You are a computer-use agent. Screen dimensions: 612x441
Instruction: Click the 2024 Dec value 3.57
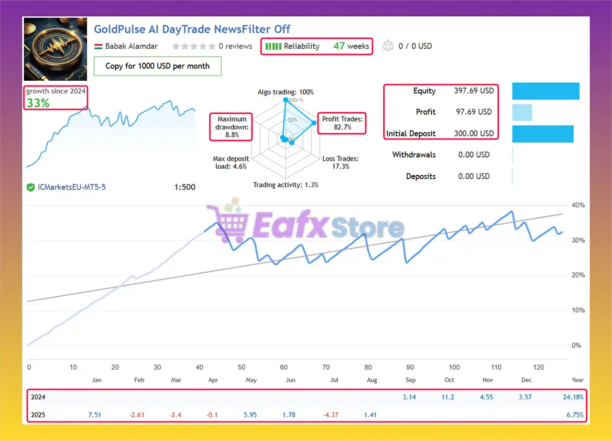tap(525, 397)
